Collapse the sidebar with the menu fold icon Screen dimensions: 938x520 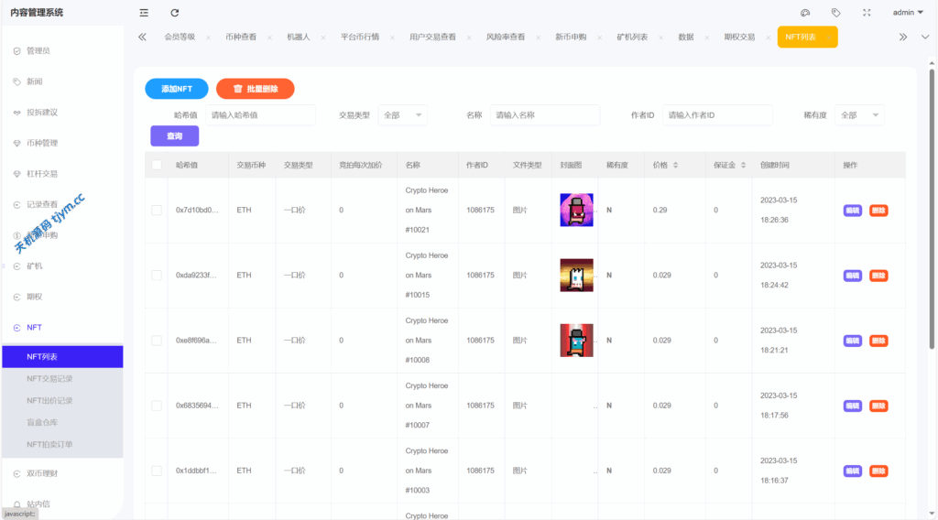[x=144, y=13]
